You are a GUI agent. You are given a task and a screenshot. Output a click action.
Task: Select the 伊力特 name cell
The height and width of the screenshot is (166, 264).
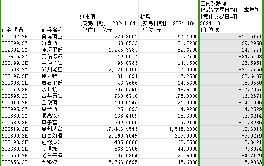click(x=59, y=76)
